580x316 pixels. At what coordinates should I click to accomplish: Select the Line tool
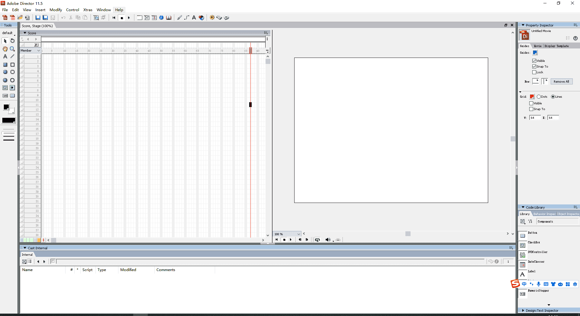click(12, 56)
